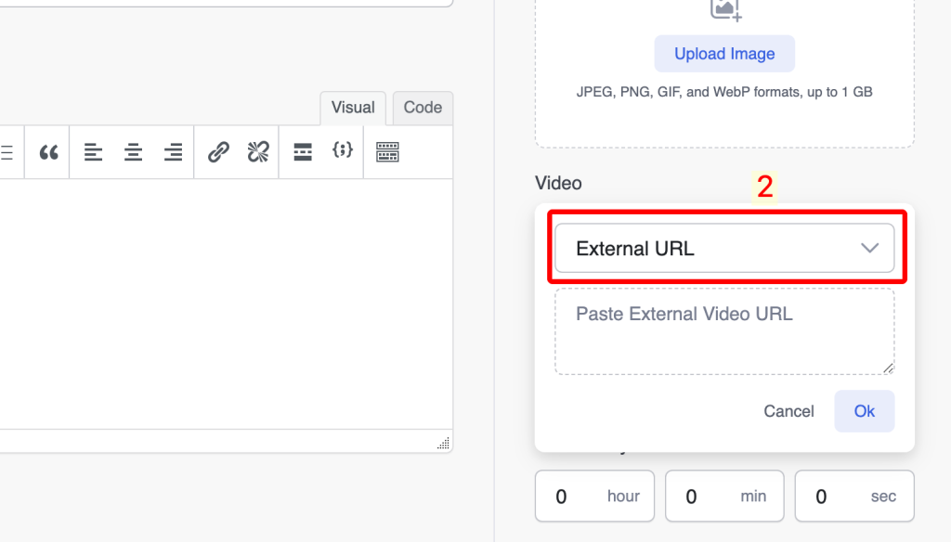
Task: Toggle the toolbar with the keyboard icon
Action: point(387,152)
